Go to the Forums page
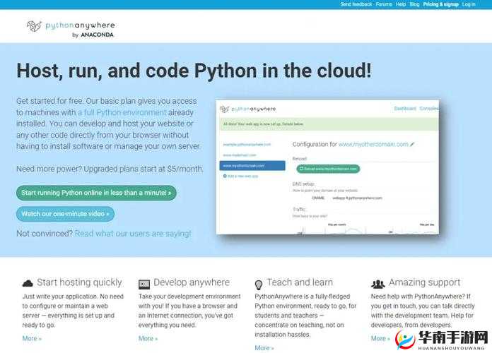 click(384, 4)
